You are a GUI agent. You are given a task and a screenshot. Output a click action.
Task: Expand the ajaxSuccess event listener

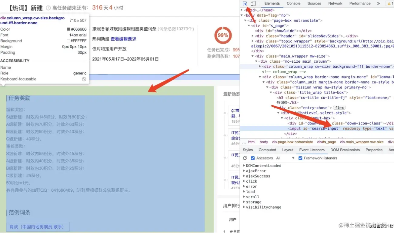[244, 176]
